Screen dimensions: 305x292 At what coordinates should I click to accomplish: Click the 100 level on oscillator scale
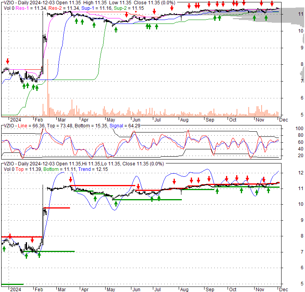click(x=299, y=129)
